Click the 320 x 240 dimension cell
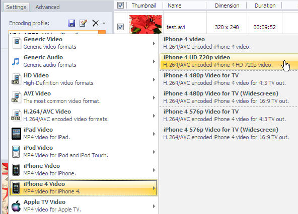 point(227,27)
